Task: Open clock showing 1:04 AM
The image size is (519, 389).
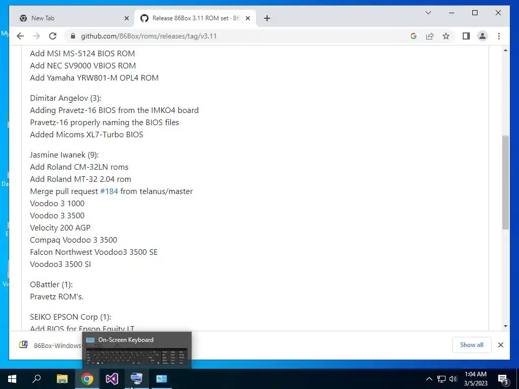Action: coord(475,379)
